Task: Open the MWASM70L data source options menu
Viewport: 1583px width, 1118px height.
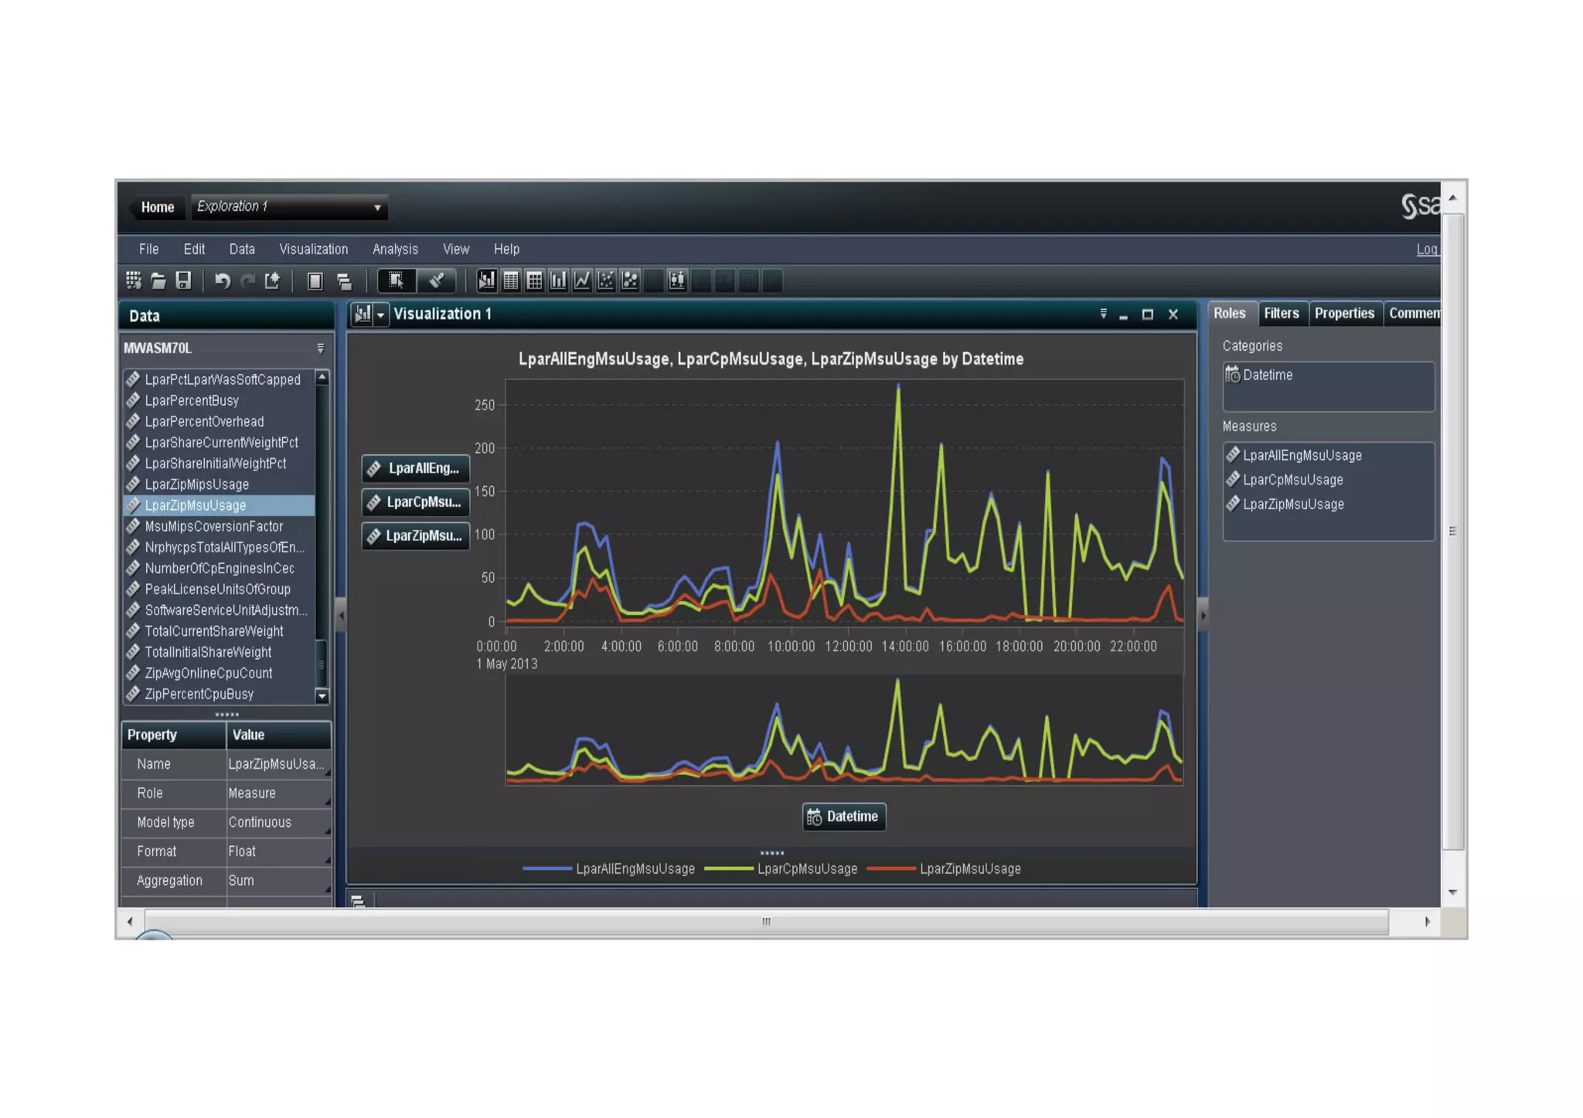Action: coord(321,348)
